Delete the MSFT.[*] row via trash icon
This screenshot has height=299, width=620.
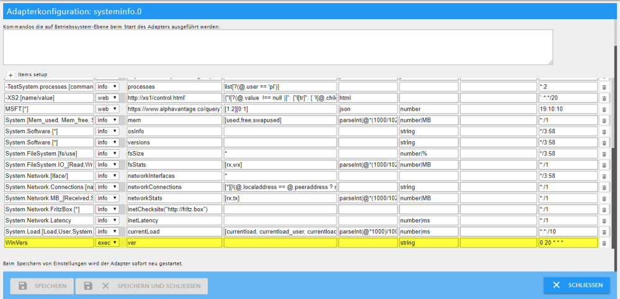604,109
